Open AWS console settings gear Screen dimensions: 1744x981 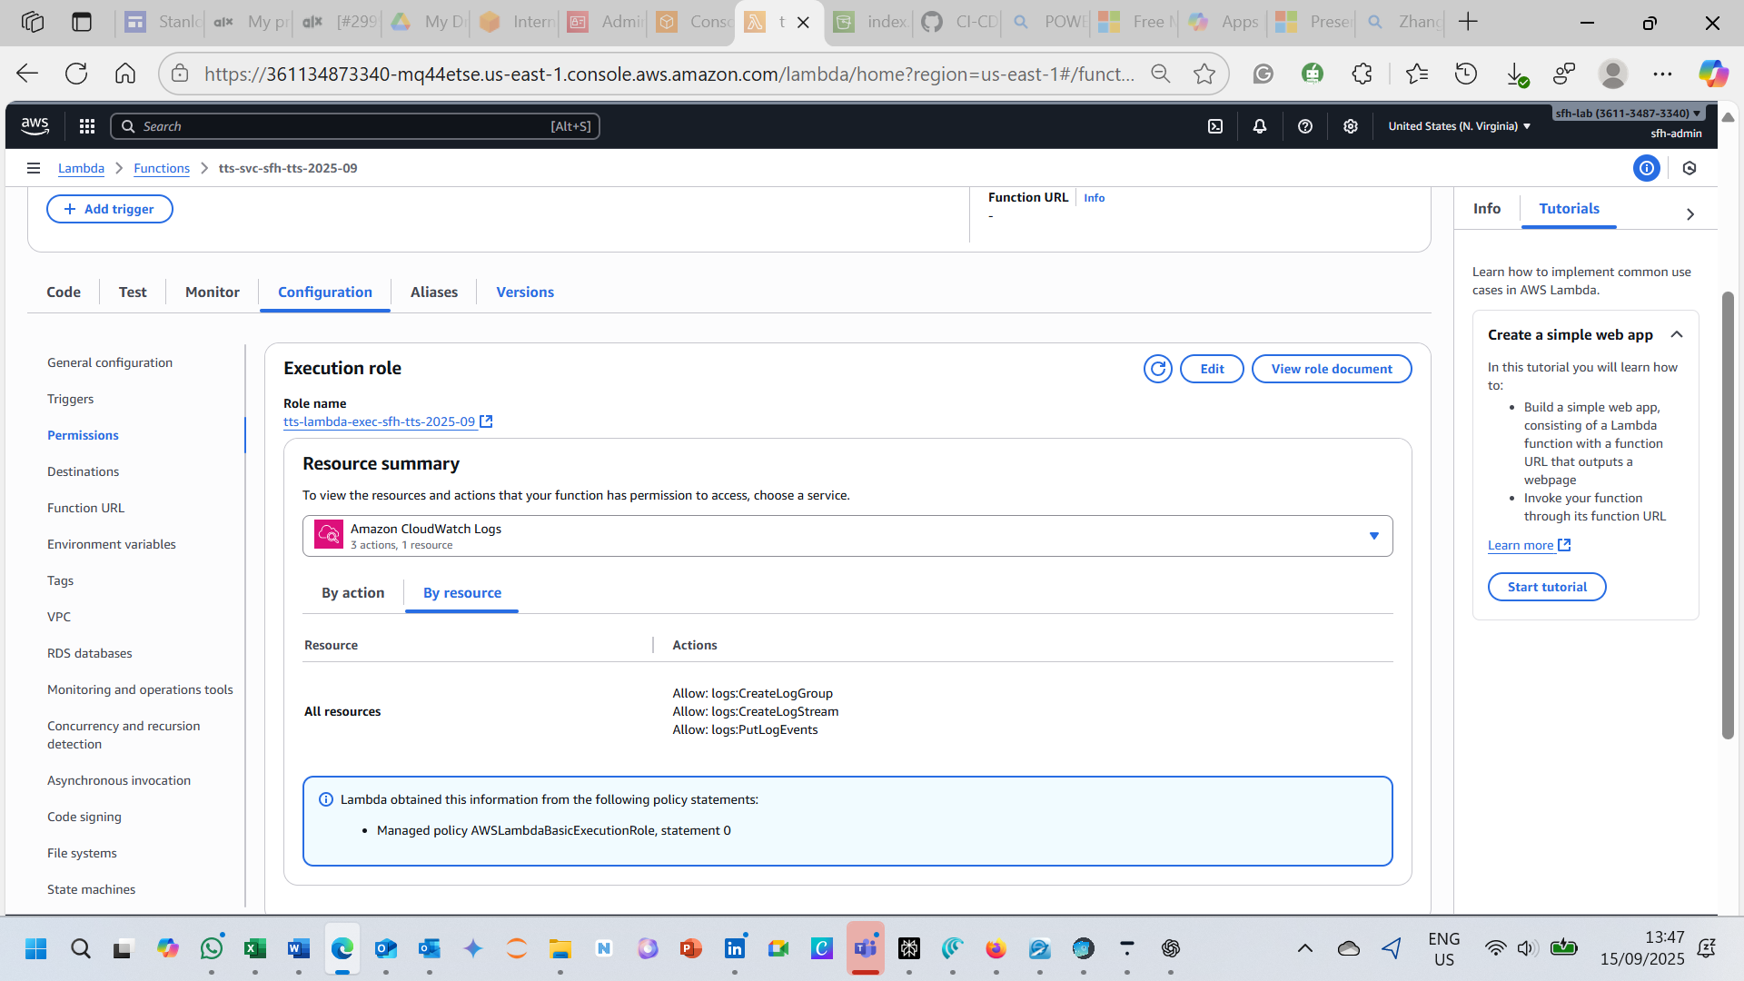coord(1351,126)
